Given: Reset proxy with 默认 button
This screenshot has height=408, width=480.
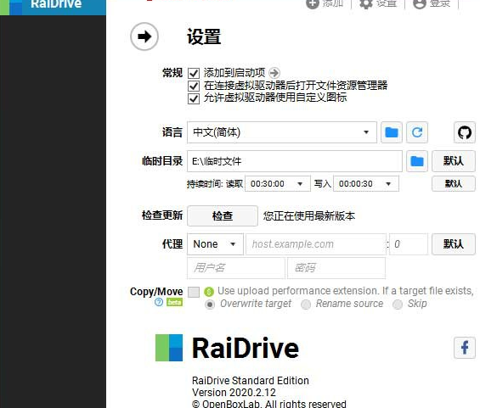Looking at the screenshot, I should coord(454,244).
